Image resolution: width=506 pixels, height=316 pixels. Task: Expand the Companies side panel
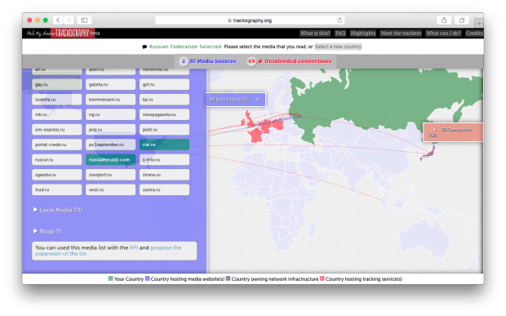(x=453, y=132)
